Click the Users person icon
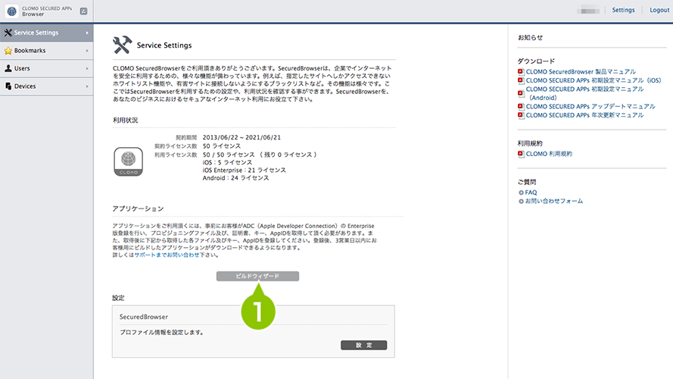 pos(8,68)
